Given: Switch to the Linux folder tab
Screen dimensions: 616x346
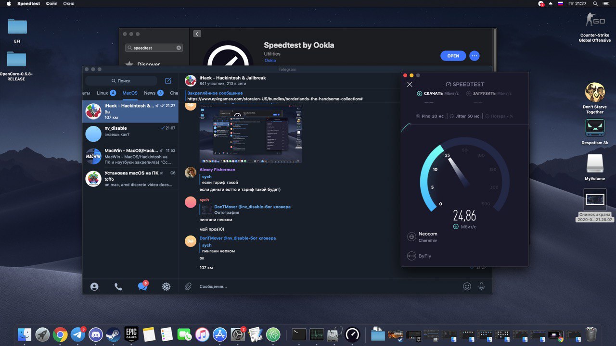Looking at the screenshot, I should coord(106,93).
